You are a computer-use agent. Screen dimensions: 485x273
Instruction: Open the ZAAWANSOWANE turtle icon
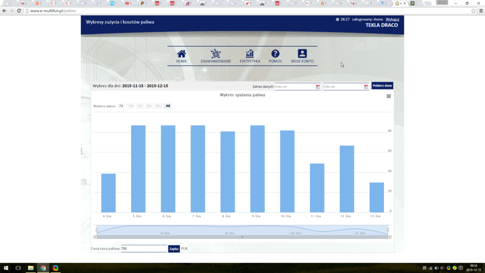[x=215, y=54]
